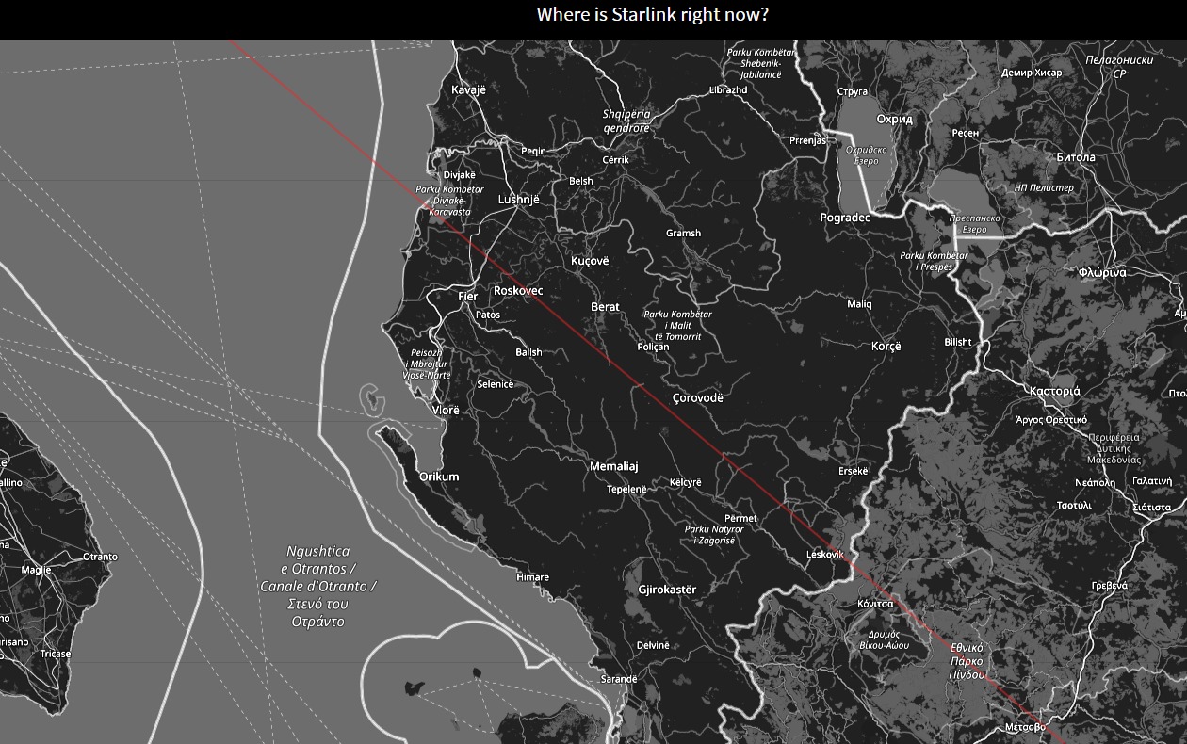Select Fier on the map

[467, 297]
